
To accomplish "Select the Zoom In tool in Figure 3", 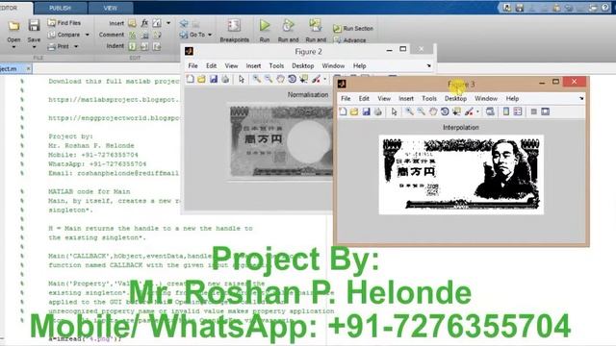I will pyautogui.click(x=409, y=111).
